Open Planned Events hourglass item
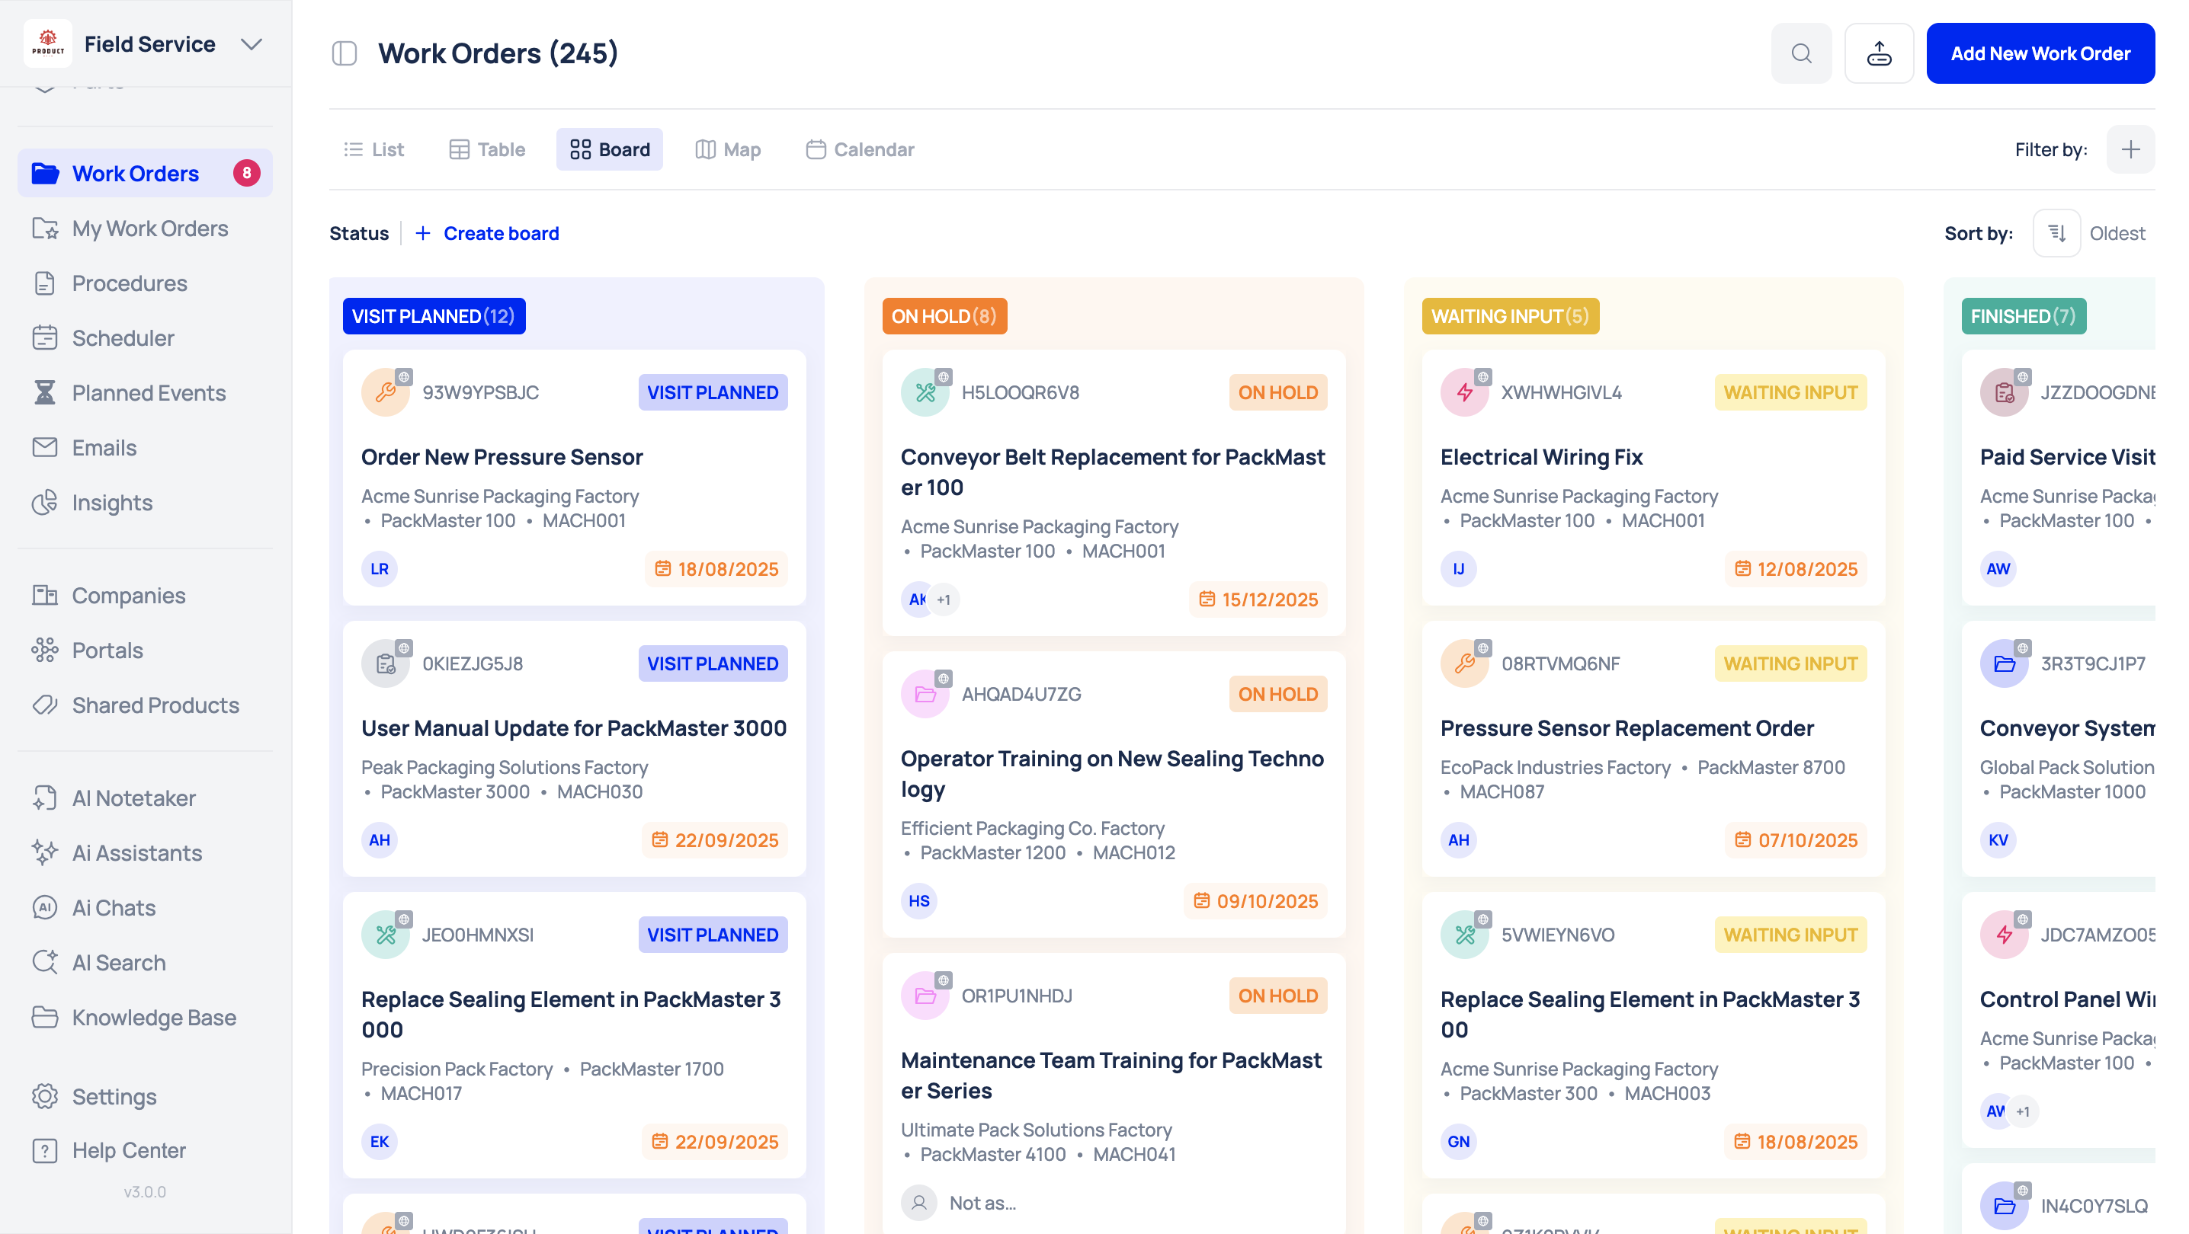The width and height of the screenshot is (2189, 1234). click(45, 392)
